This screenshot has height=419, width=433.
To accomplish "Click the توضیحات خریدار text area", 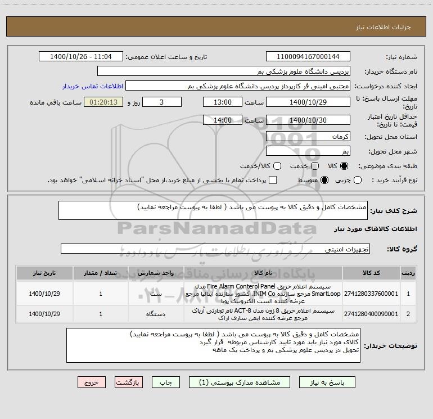I will 213,345.
